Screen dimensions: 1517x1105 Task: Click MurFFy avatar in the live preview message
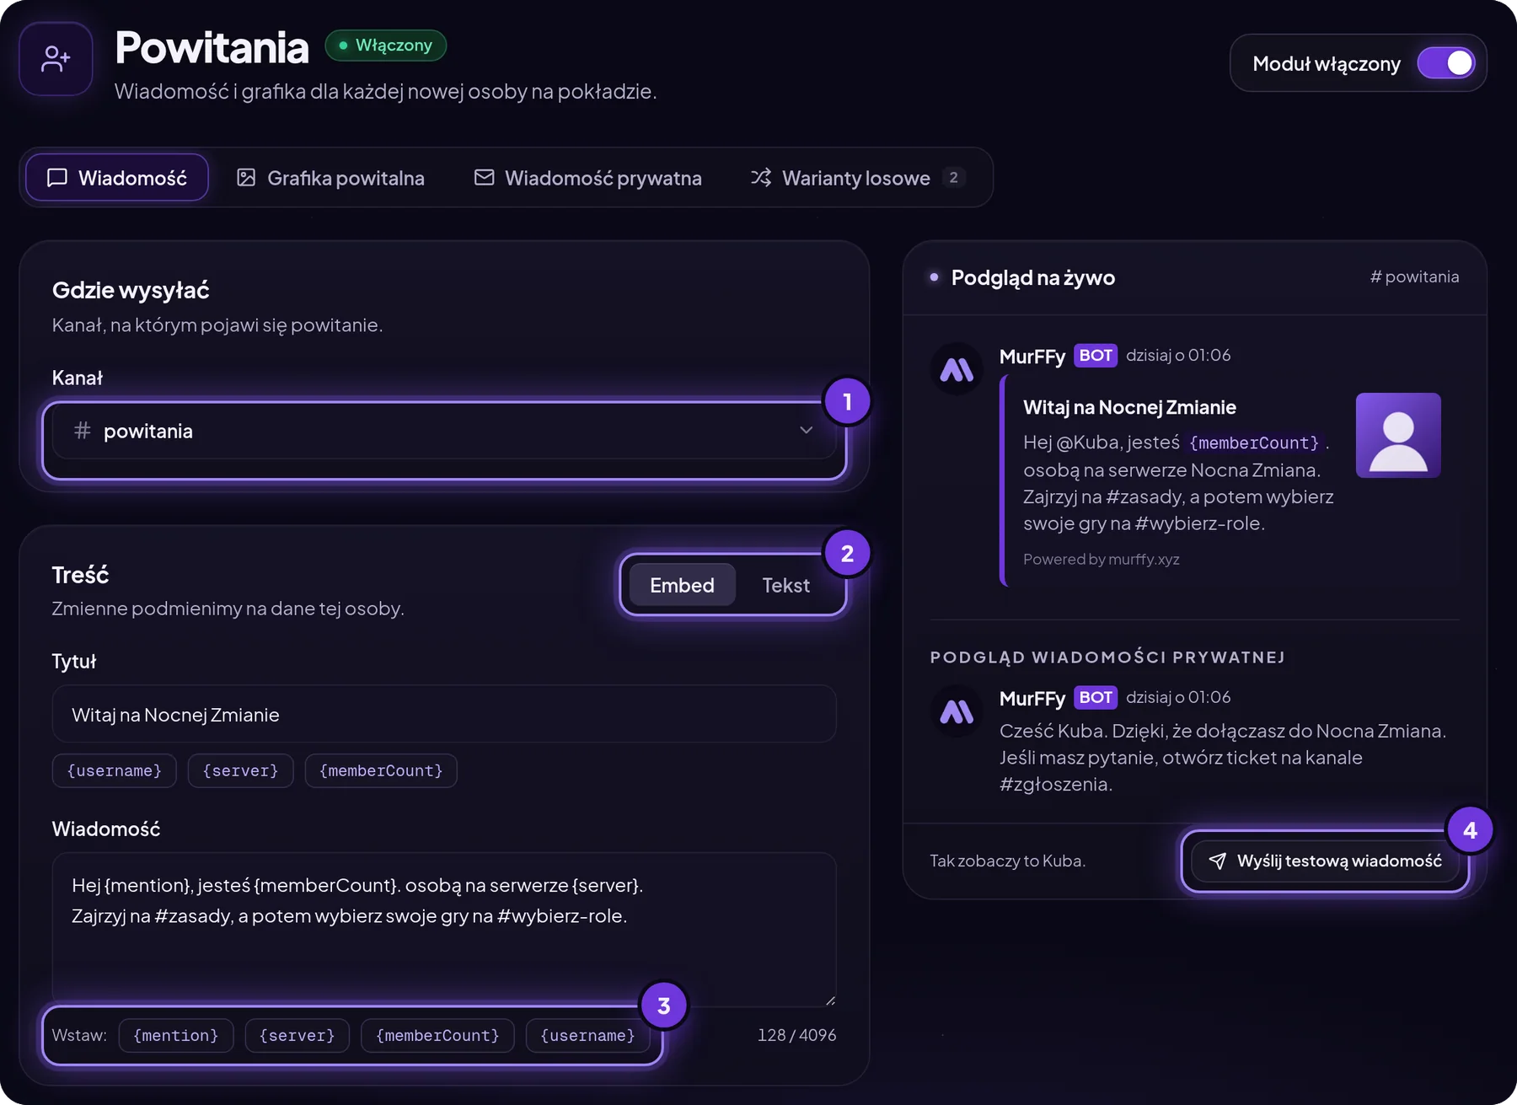[957, 369]
